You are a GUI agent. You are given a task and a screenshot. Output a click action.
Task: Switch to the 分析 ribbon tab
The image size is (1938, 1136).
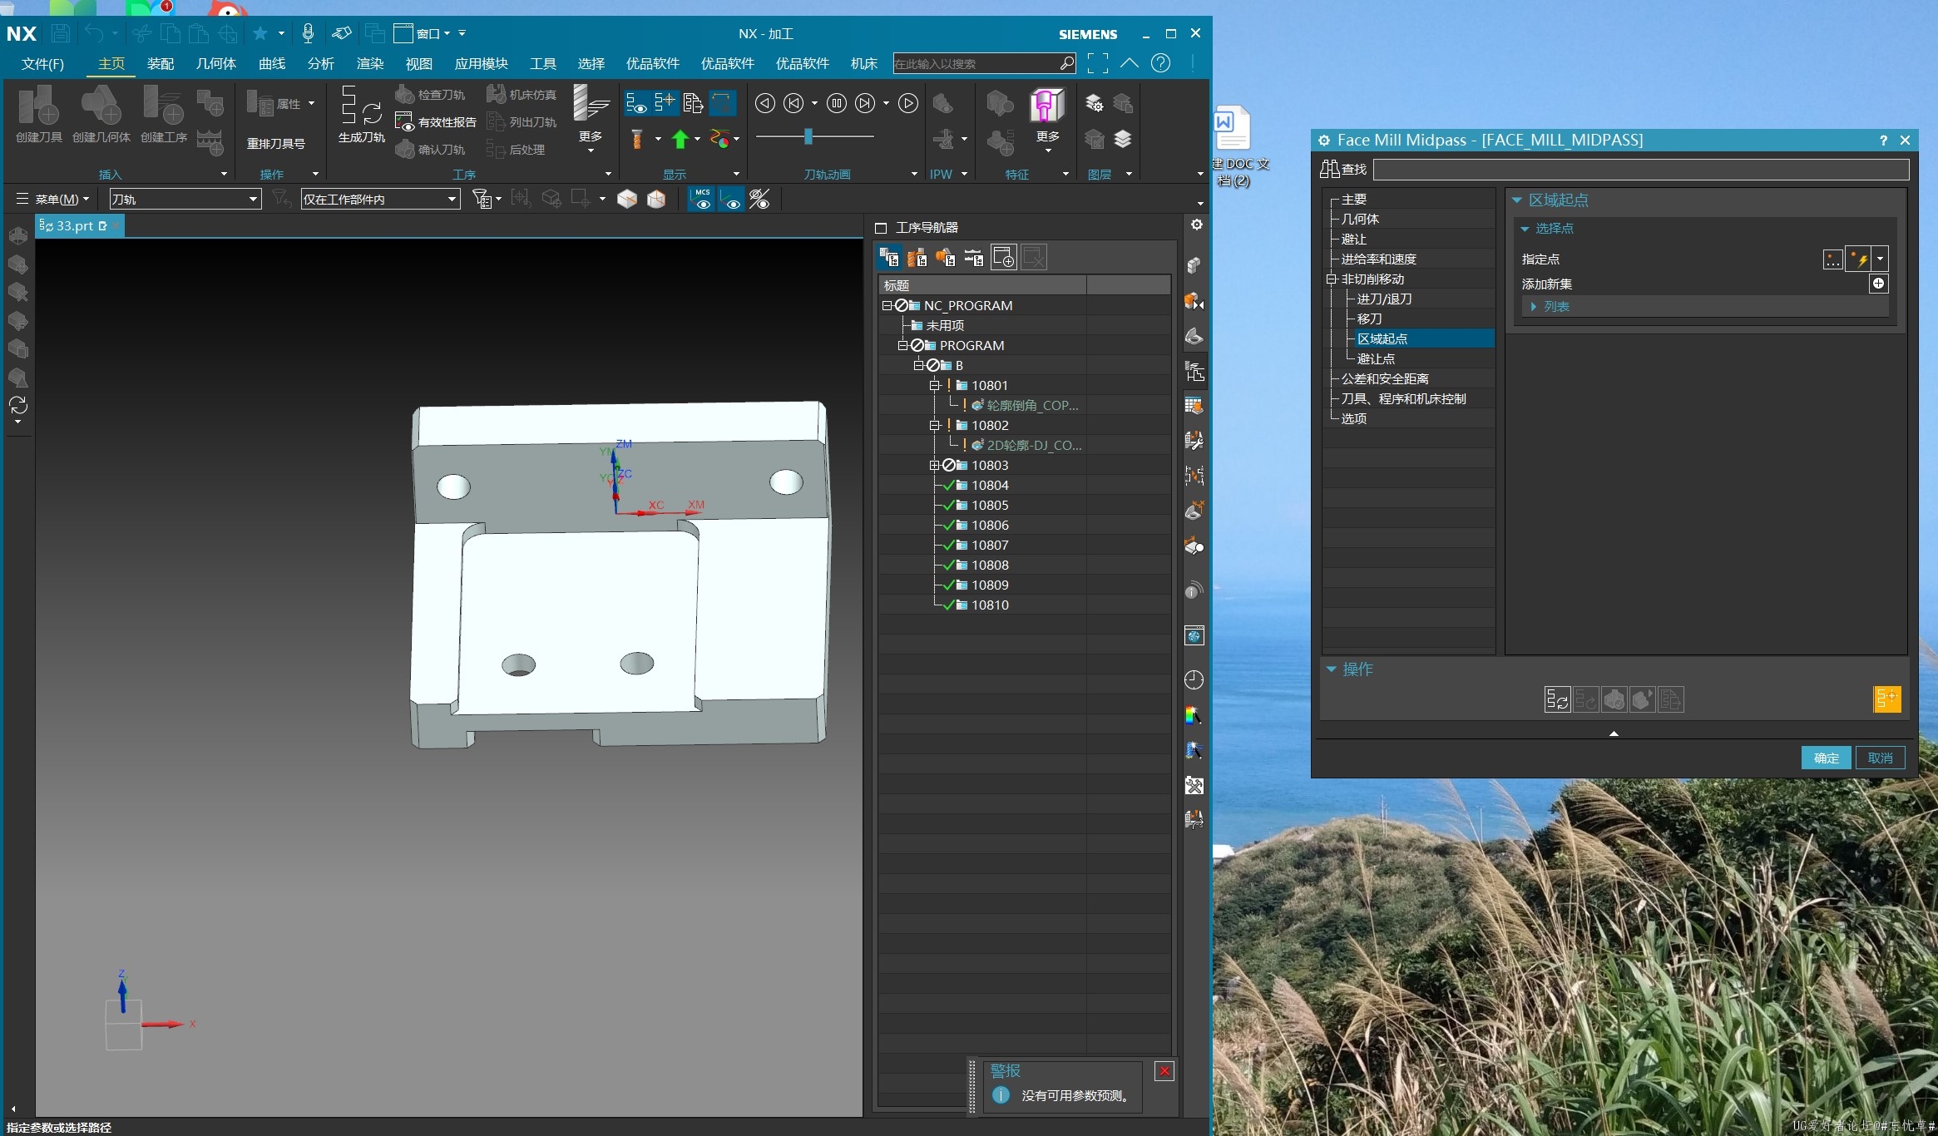tap(320, 63)
